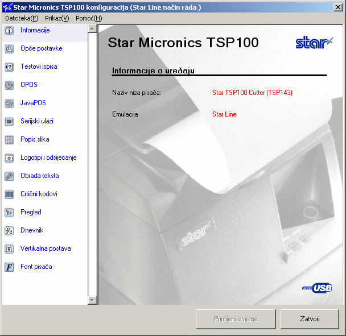Click the sidebar scroll up arrow
Image resolution: width=346 pixels, height=336 pixels.
pyautogui.click(x=92, y=28)
